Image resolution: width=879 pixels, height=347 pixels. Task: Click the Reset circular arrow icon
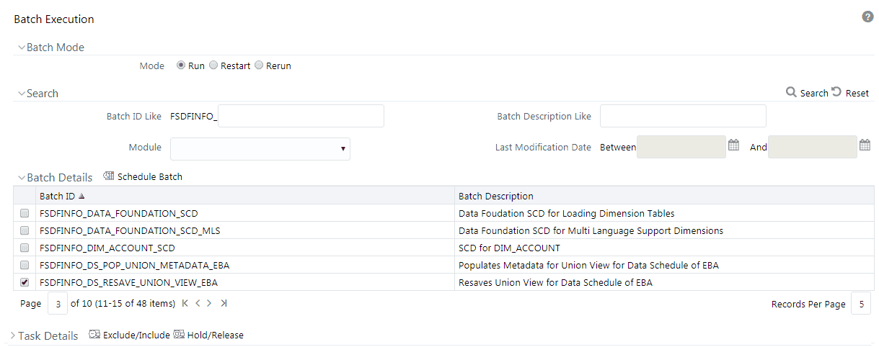(836, 92)
